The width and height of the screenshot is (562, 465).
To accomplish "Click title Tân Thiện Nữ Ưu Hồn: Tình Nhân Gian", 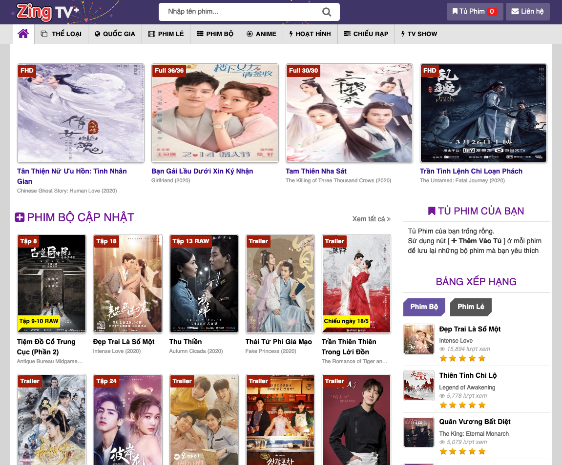I will (72, 176).
